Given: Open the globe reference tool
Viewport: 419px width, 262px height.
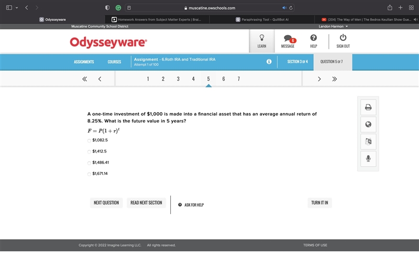Looking at the screenshot, I should tap(368, 125).
